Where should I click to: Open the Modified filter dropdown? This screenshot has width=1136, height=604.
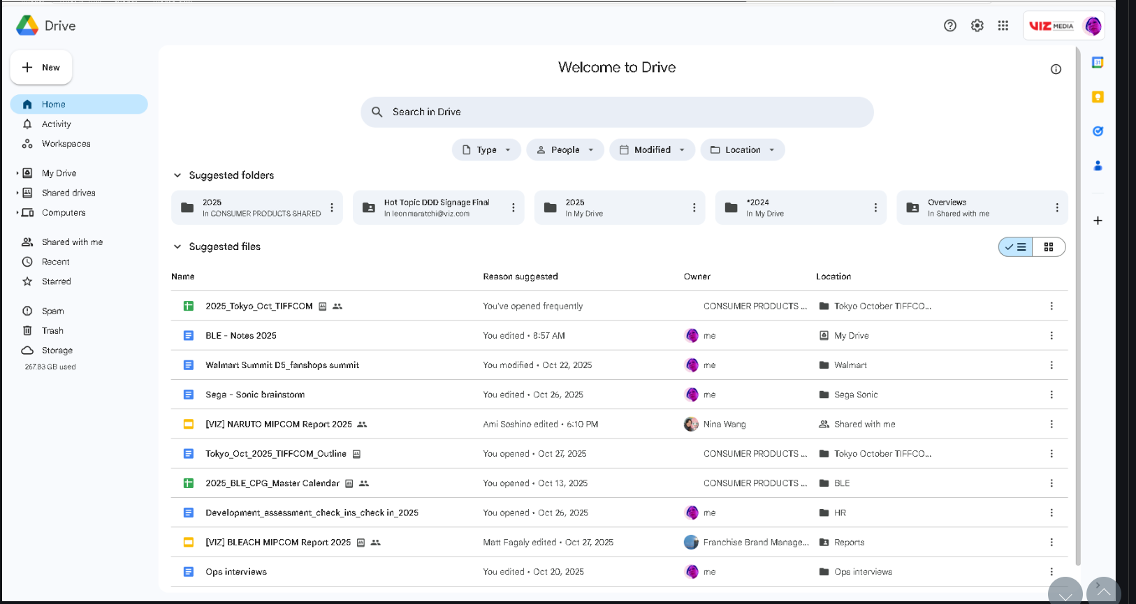[x=652, y=150]
